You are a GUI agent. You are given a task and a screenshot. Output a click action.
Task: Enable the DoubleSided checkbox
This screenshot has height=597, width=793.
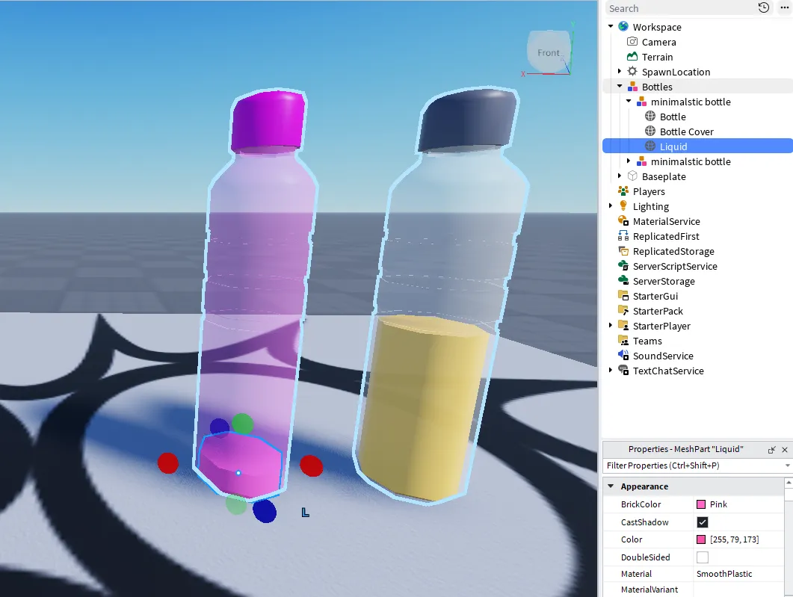(x=703, y=557)
